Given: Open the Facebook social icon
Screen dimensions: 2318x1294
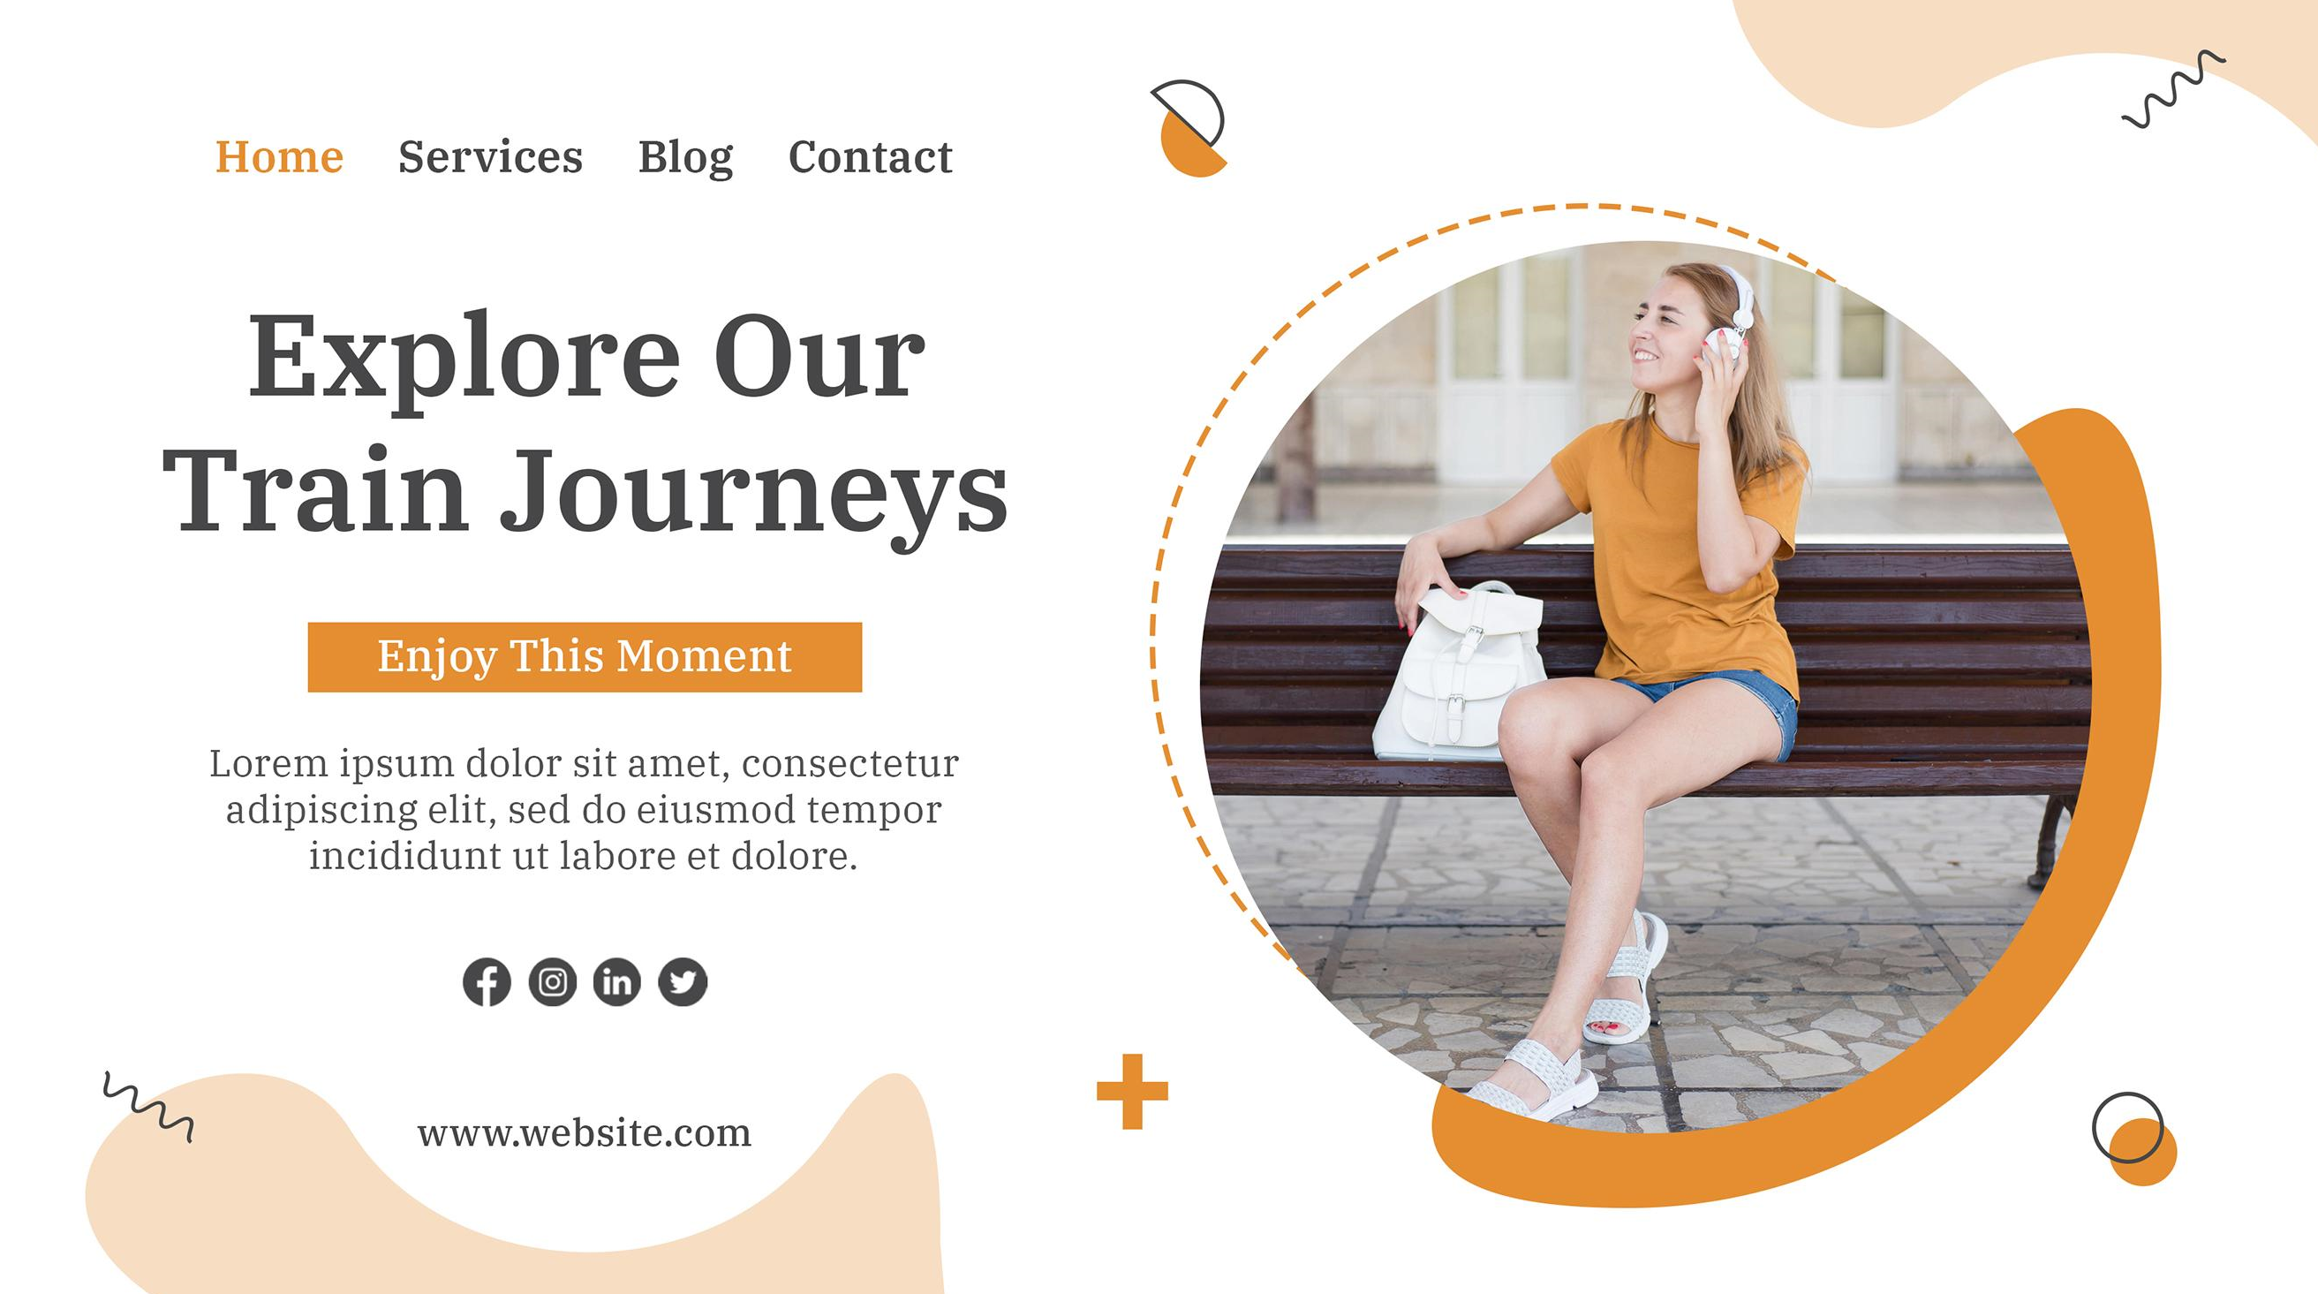Looking at the screenshot, I should pos(487,981).
